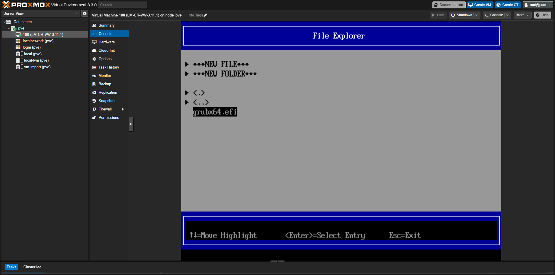The image size is (555, 275).
Task: Open the Snapshots view
Action: click(x=107, y=101)
